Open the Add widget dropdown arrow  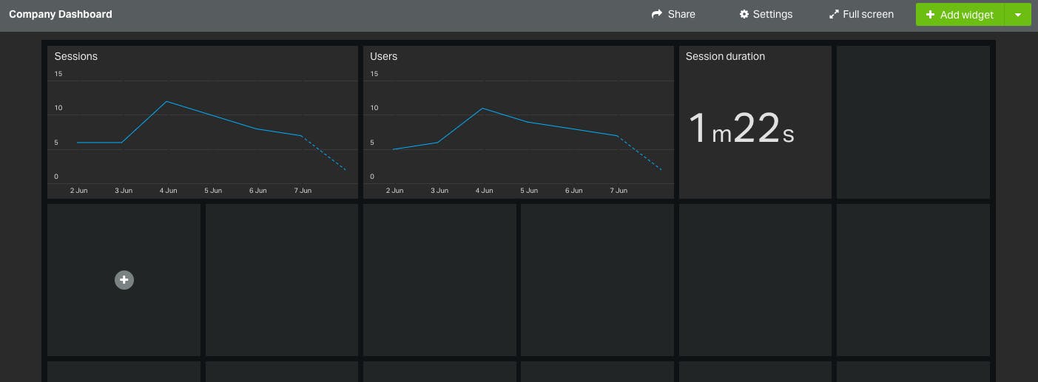coord(1018,15)
